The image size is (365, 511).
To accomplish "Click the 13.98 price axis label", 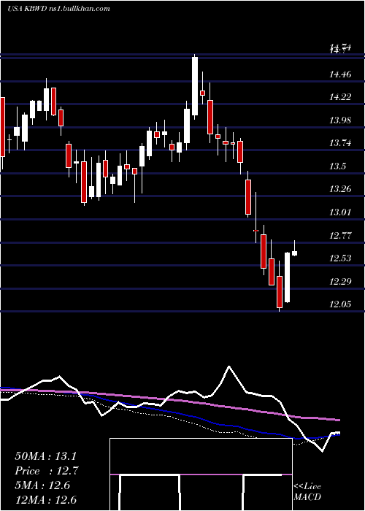I will pos(340,120).
